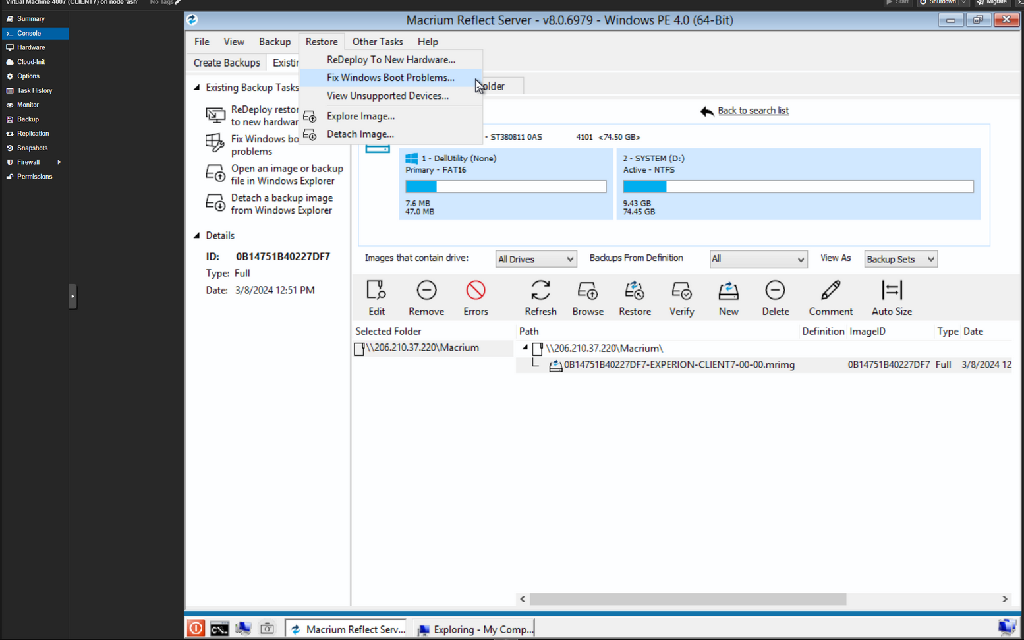Click Open an image in Windows Explorer icon
Screen dimensions: 1024x640
[x=215, y=173]
